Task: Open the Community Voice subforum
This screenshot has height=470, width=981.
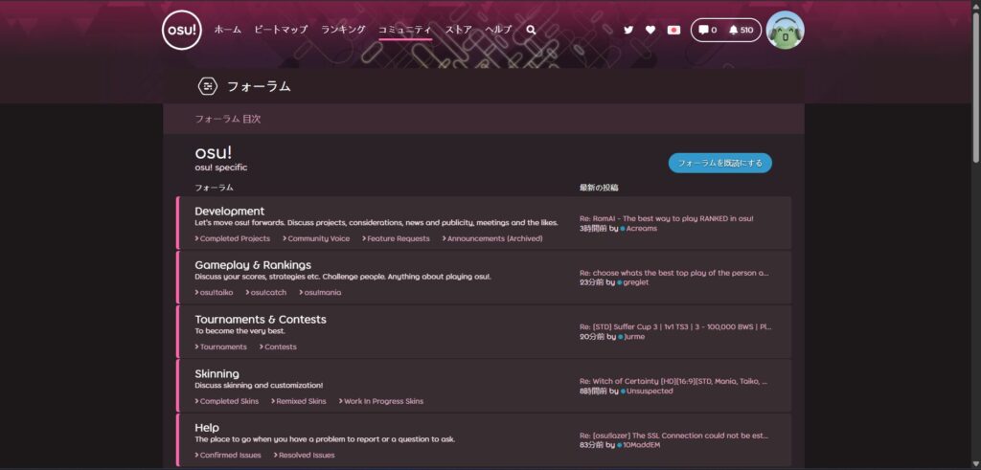Action: pos(316,238)
